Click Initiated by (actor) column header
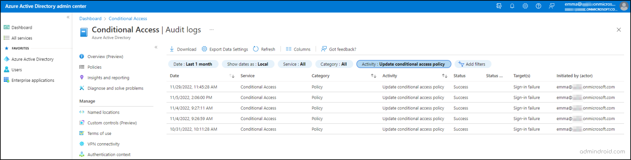 pos(574,76)
